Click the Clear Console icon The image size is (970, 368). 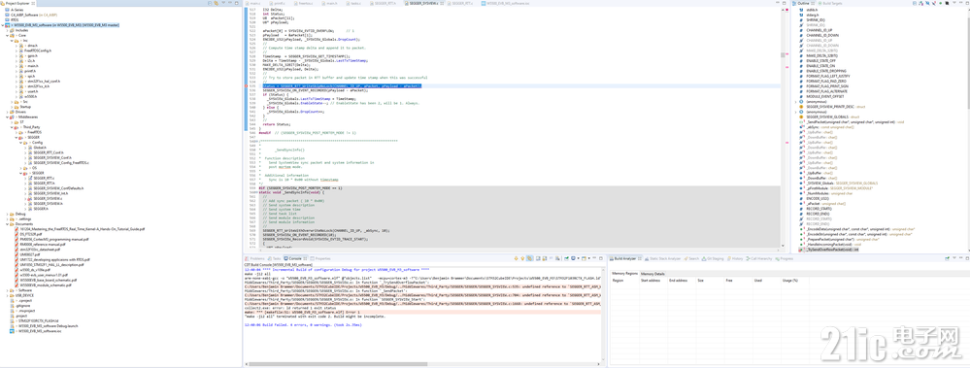557,258
